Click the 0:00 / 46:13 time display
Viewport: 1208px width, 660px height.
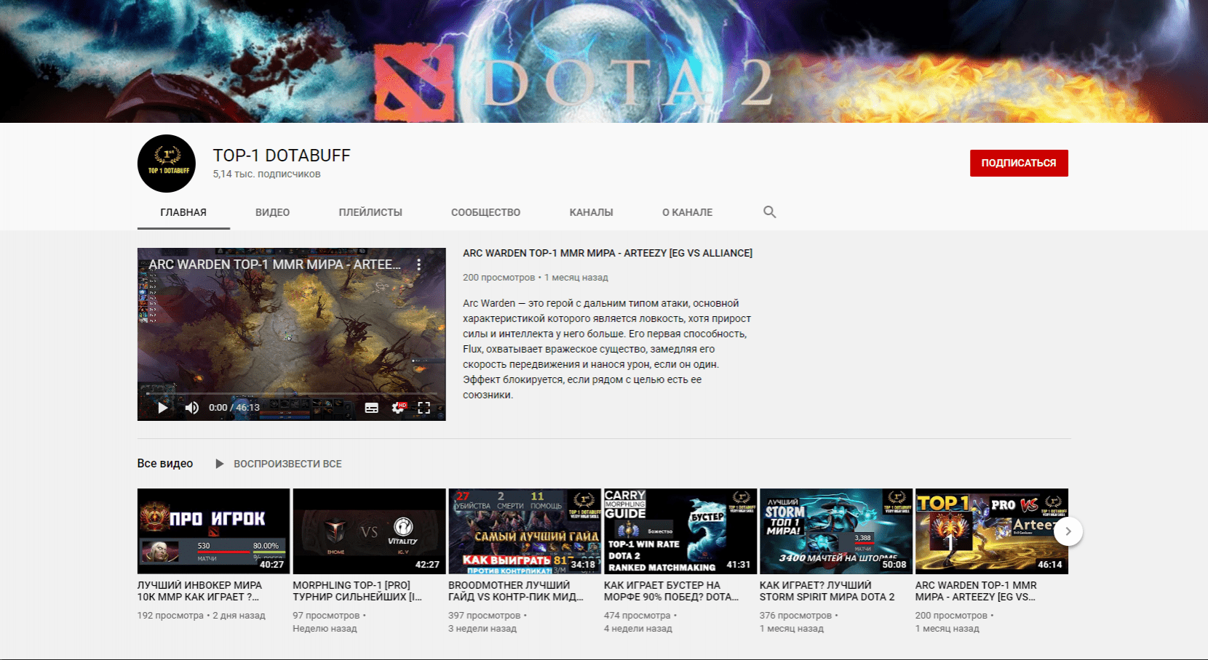(x=234, y=408)
